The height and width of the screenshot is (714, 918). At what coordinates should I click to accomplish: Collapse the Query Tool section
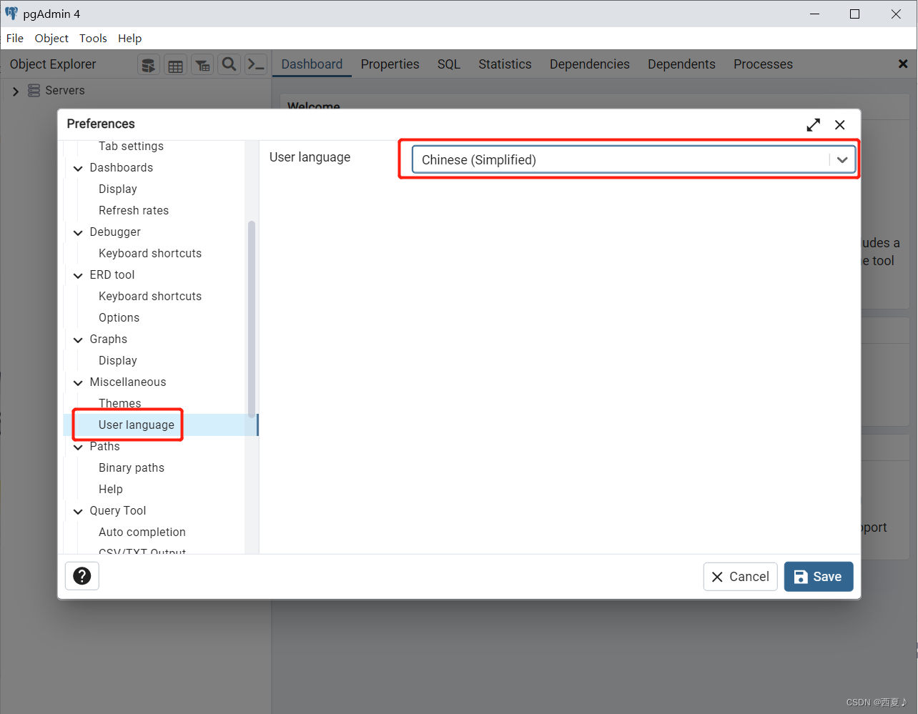78,512
